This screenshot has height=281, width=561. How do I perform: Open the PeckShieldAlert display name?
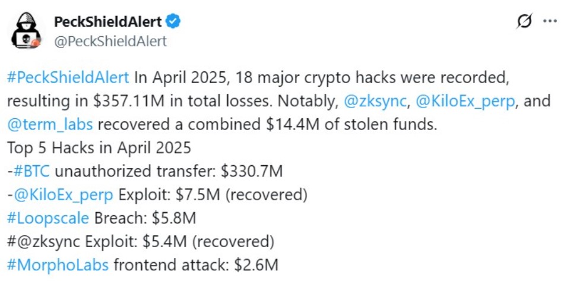click(107, 22)
